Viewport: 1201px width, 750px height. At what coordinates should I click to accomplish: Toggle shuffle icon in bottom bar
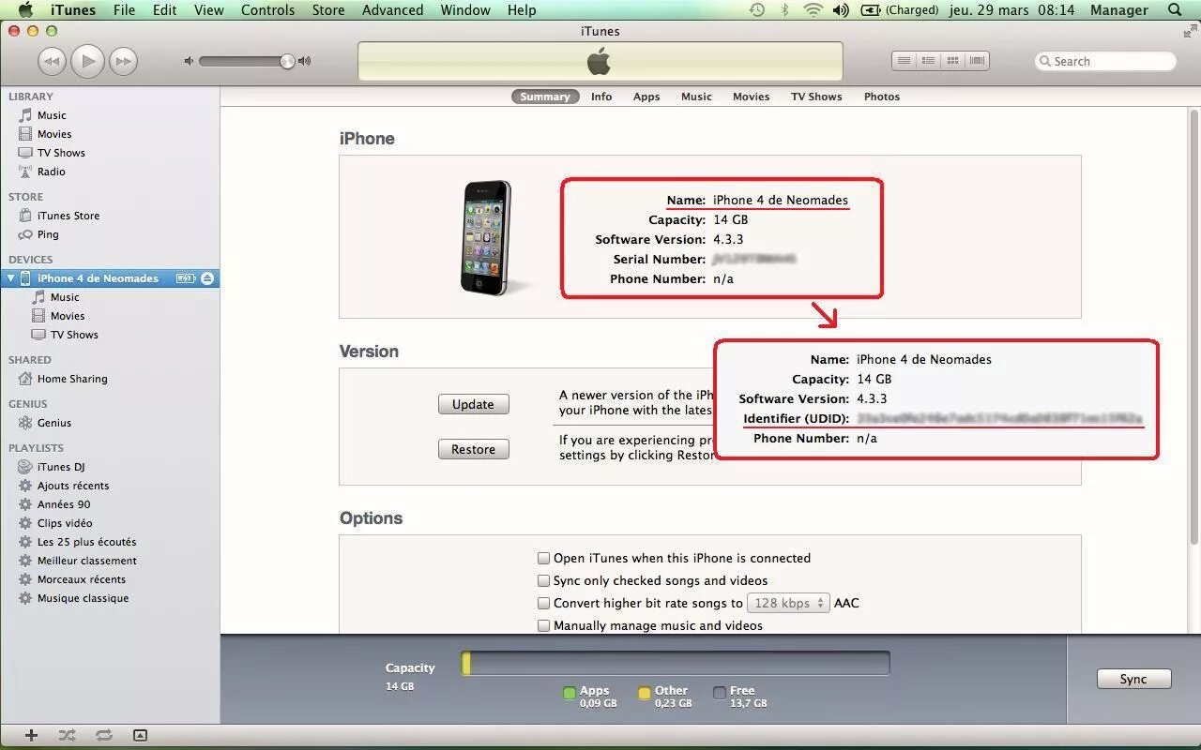click(x=67, y=736)
